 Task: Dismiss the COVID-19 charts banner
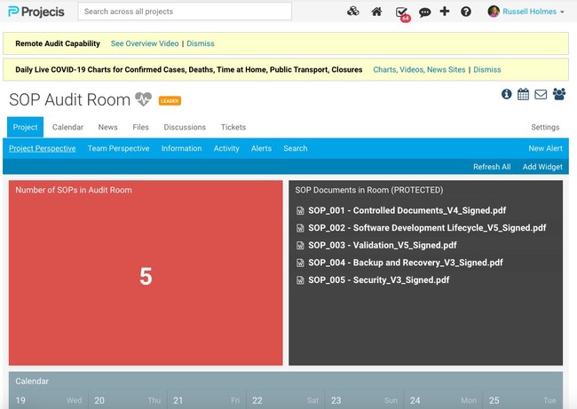486,70
